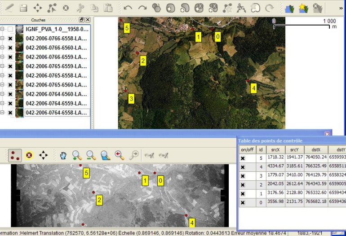Click Zoom to Layer in georeferencer toolbar
346x236 pixels.
coord(106,155)
